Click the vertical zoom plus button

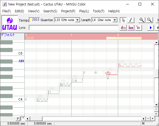(156, 114)
